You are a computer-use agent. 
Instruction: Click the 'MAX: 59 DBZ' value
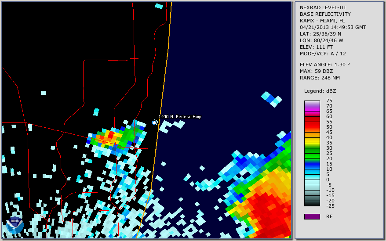tap(317, 71)
